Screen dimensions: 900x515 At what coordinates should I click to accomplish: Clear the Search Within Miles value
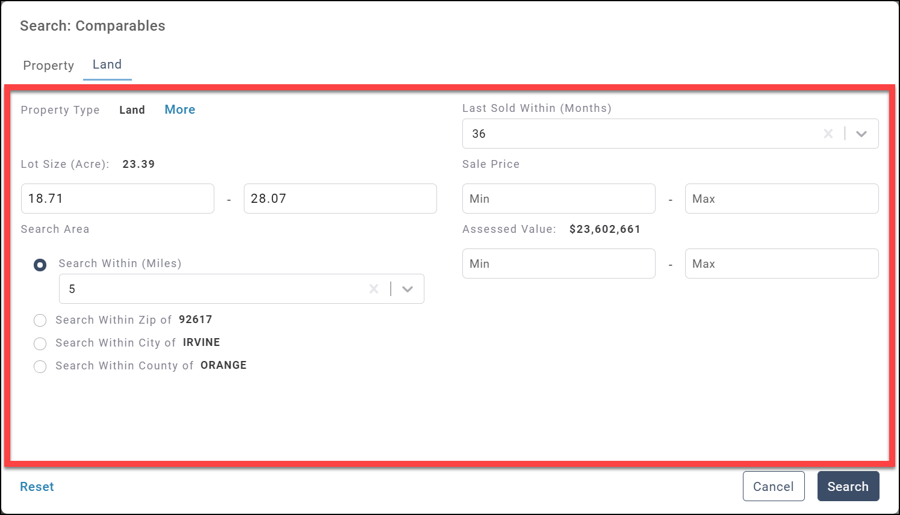pos(374,289)
